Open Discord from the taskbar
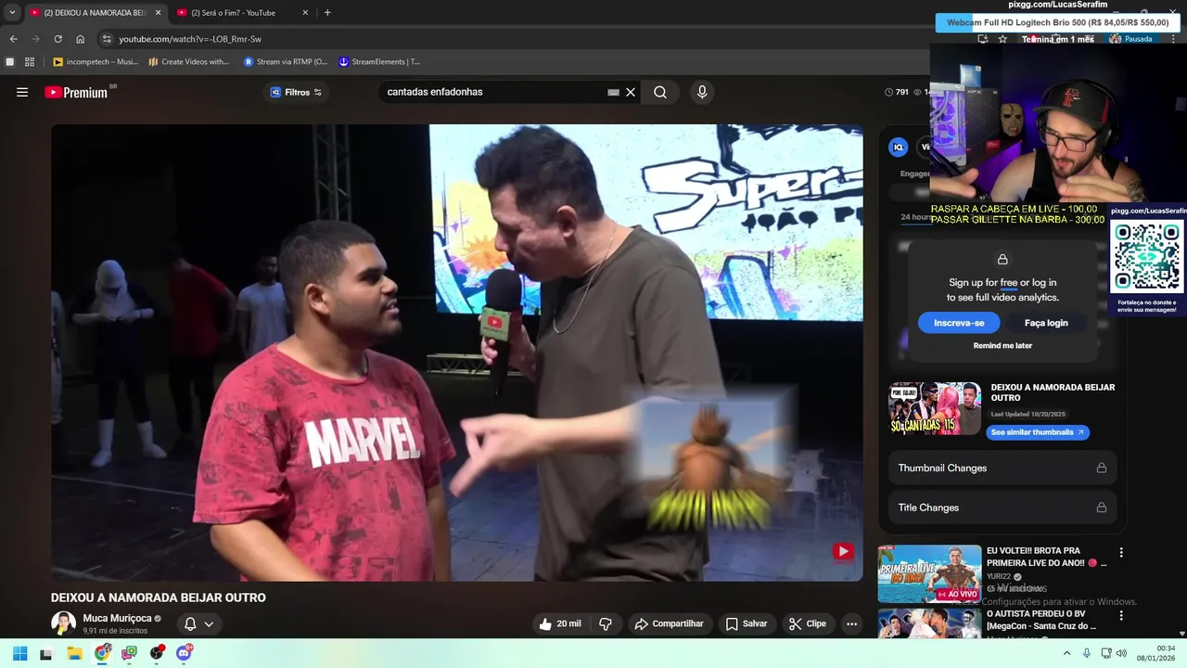Viewport: 1187px width, 668px height. (184, 653)
